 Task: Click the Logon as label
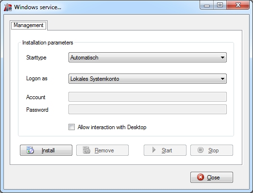(37, 78)
